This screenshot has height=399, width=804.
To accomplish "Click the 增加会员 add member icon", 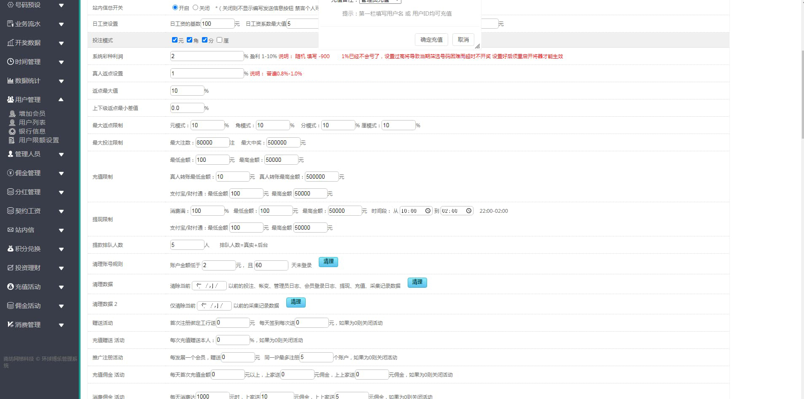I will (12, 114).
